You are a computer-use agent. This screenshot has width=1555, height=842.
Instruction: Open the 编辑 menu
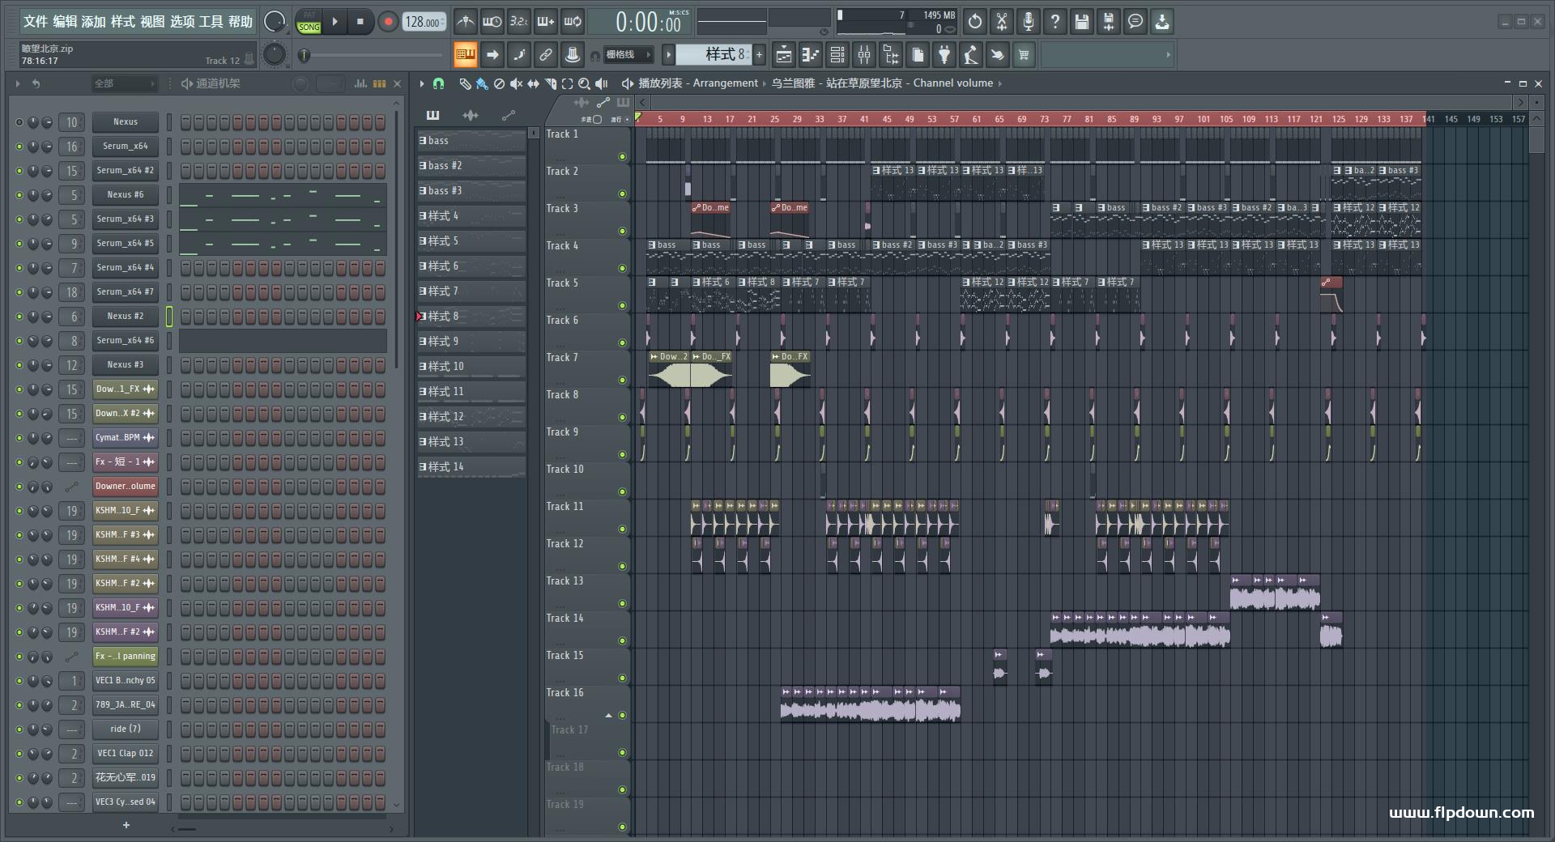click(x=65, y=22)
